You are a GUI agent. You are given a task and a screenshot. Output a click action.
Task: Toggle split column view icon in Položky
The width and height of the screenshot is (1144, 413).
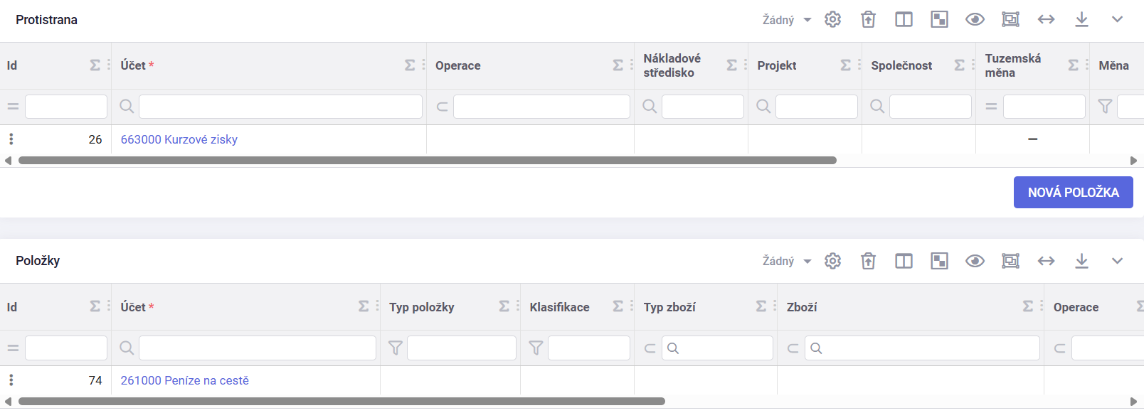coord(904,261)
